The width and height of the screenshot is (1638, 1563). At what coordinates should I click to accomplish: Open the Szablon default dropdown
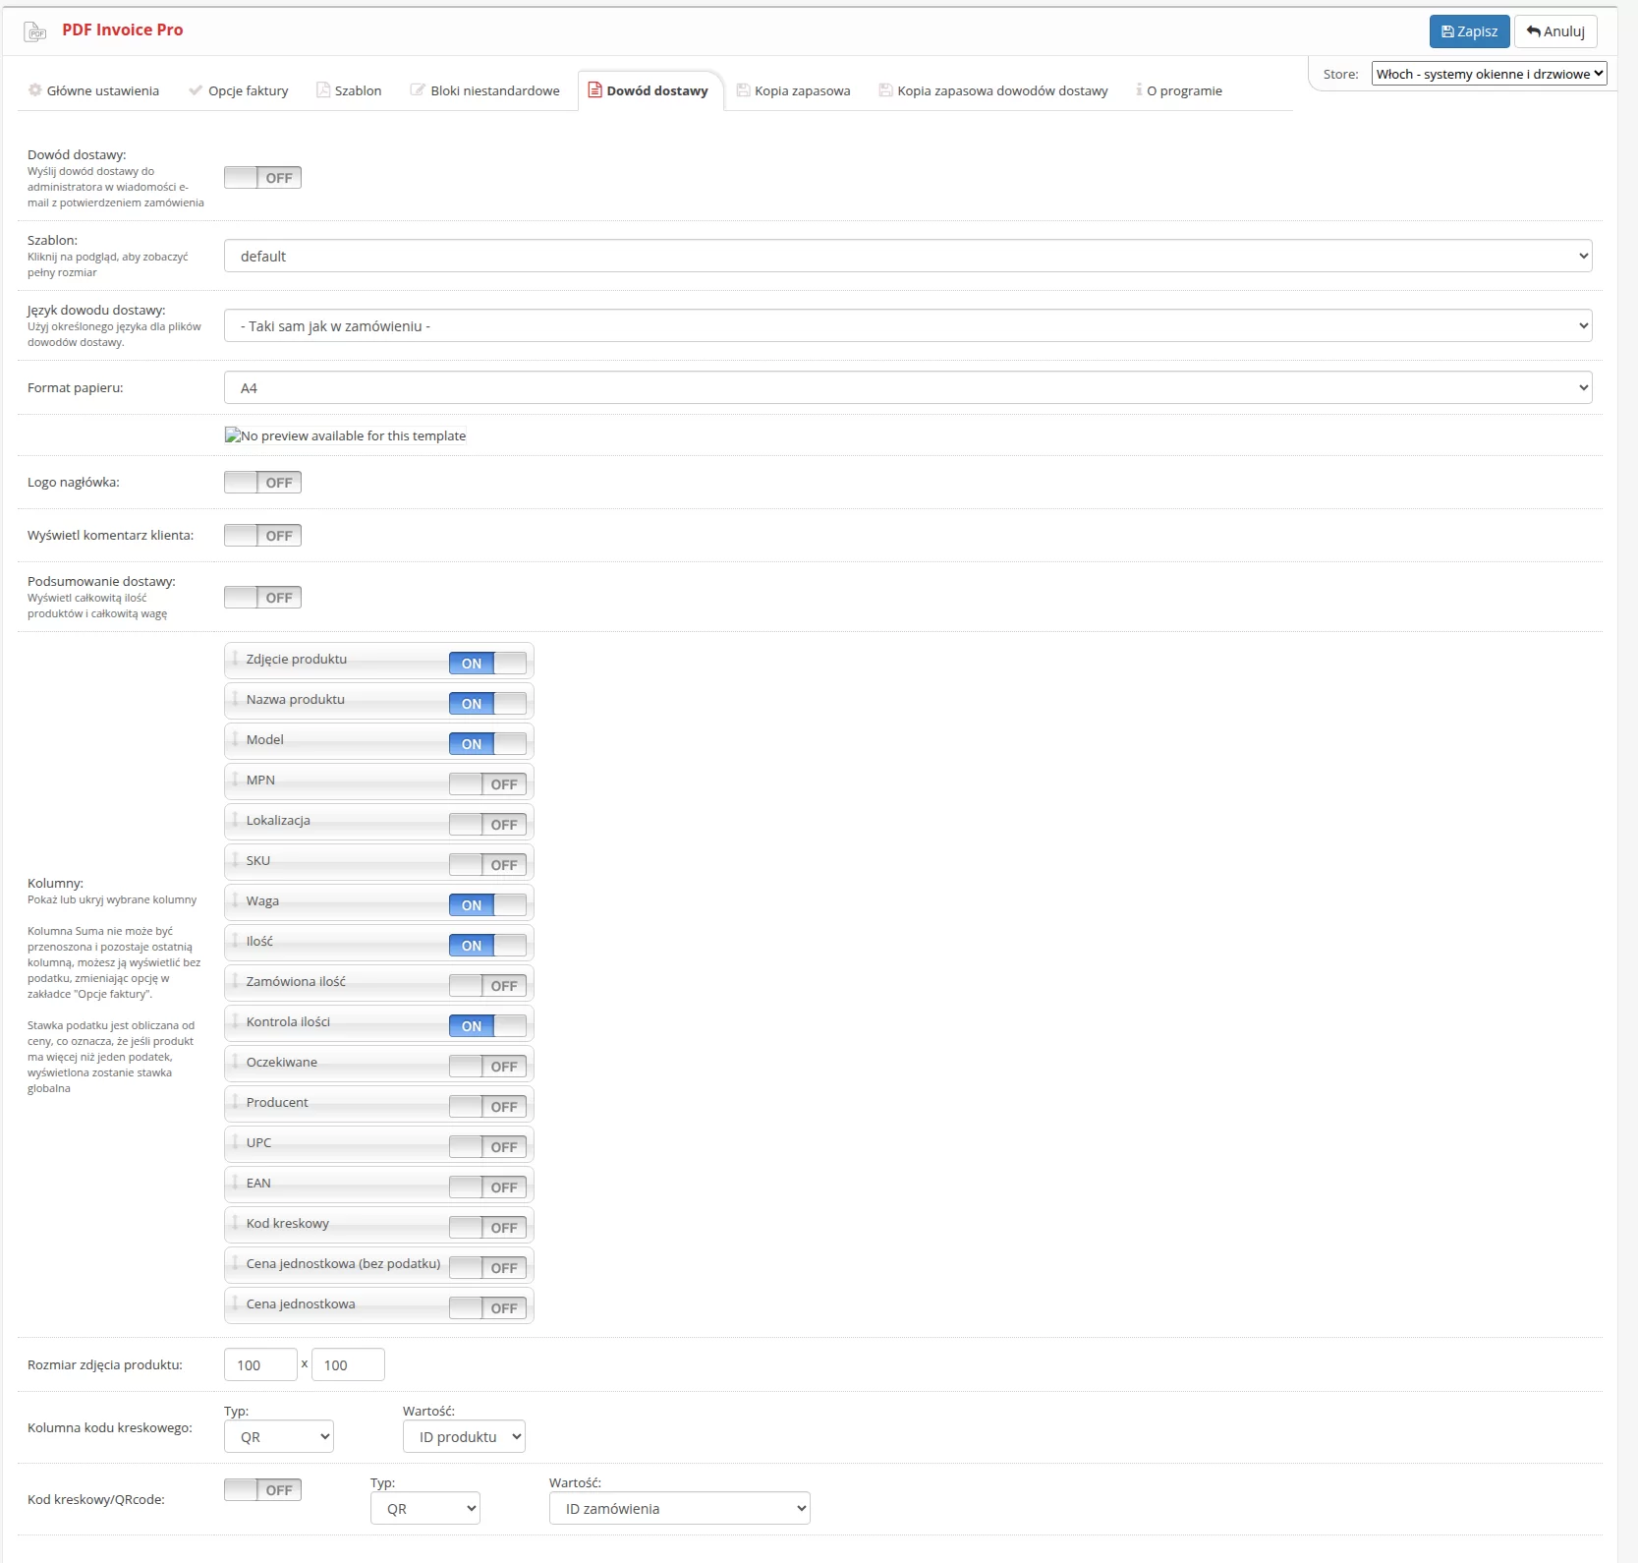pyautogui.click(x=907, y=257)
